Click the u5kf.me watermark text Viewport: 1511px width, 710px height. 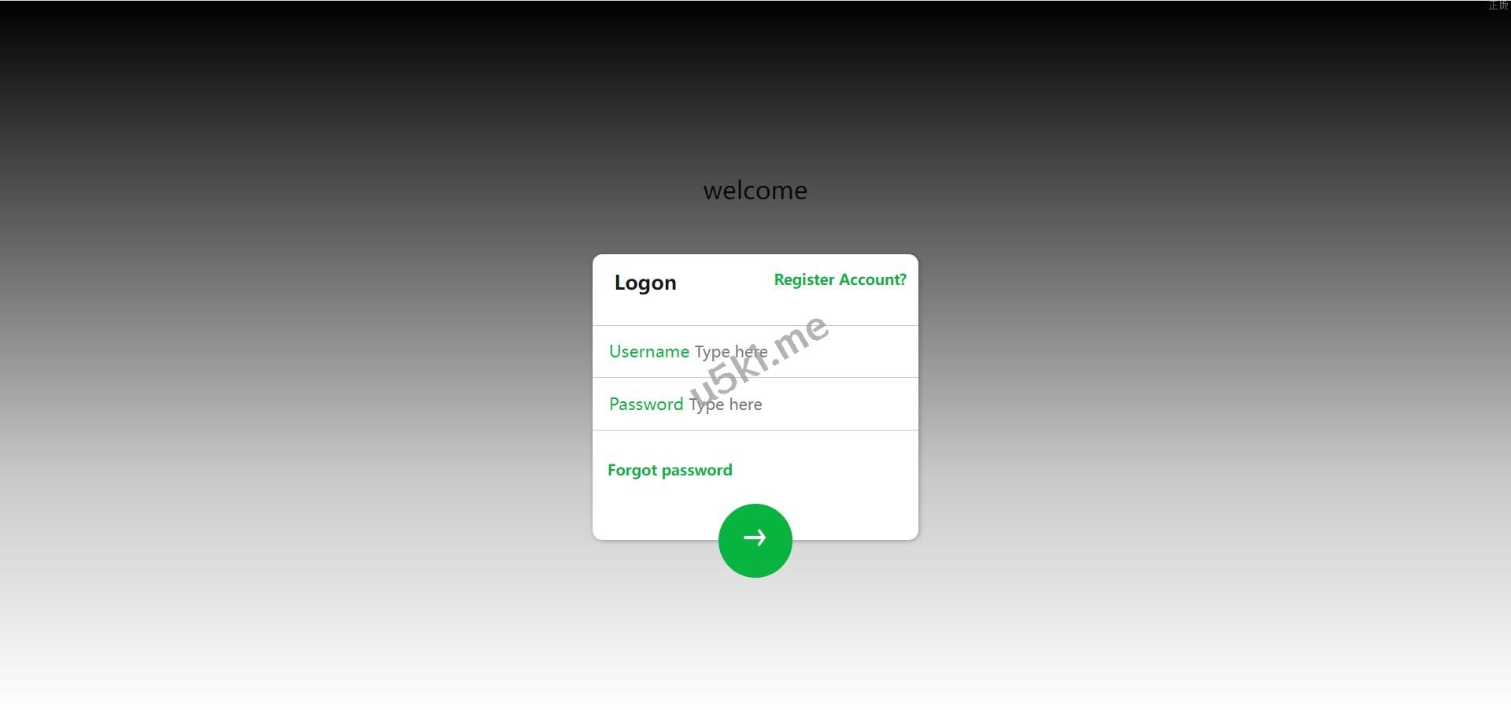point(759,360)
